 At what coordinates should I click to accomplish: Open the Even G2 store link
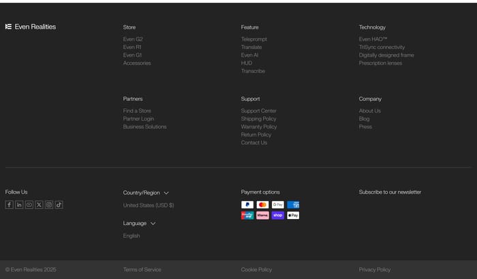pyautogui.click(x=133, y=39)
